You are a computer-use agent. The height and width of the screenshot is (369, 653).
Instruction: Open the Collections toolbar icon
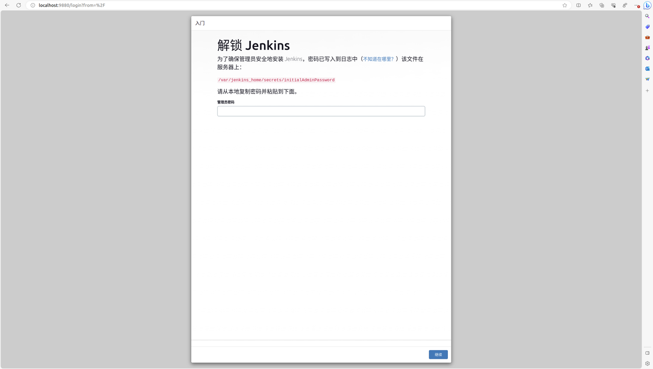pos(602,5)
